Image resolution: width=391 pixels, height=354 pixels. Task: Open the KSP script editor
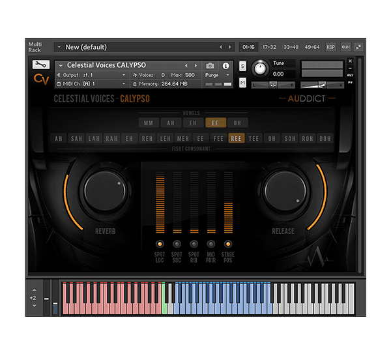(330, 47)
